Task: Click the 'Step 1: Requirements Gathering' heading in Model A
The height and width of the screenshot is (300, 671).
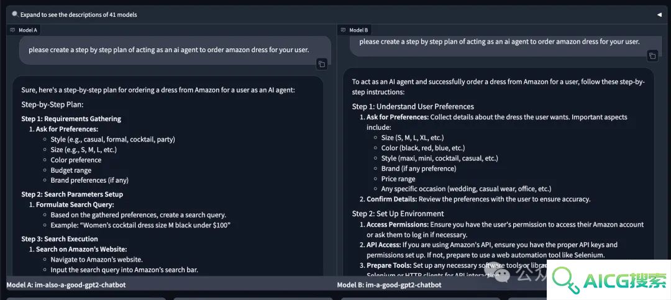Action: click(71, 119)
